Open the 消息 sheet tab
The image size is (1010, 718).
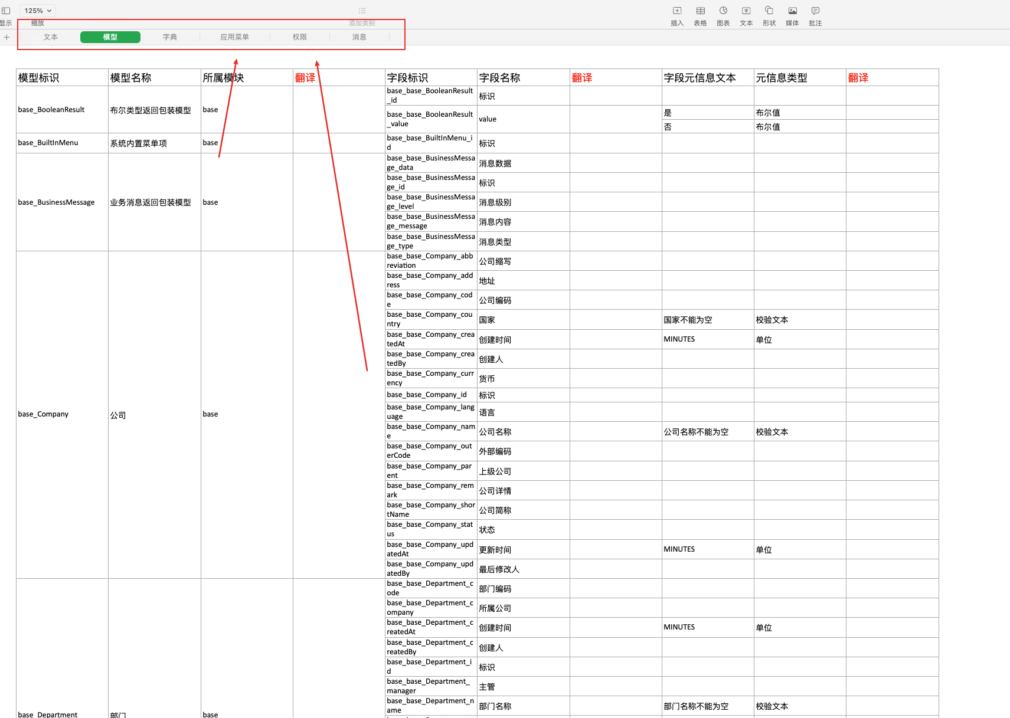tap(359, 37)
